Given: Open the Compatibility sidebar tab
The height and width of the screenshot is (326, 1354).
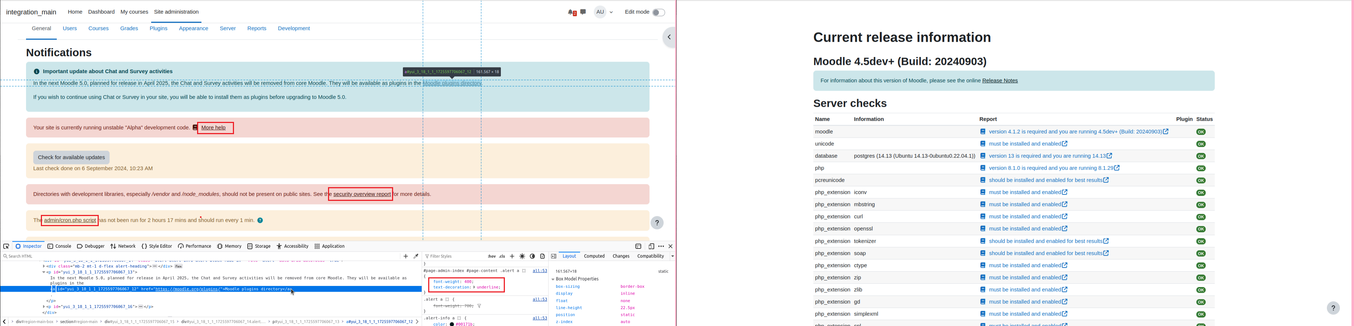Looking at the screenshot, I should 650,256.
